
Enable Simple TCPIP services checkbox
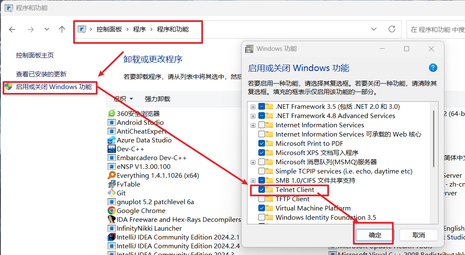point(262,171)
